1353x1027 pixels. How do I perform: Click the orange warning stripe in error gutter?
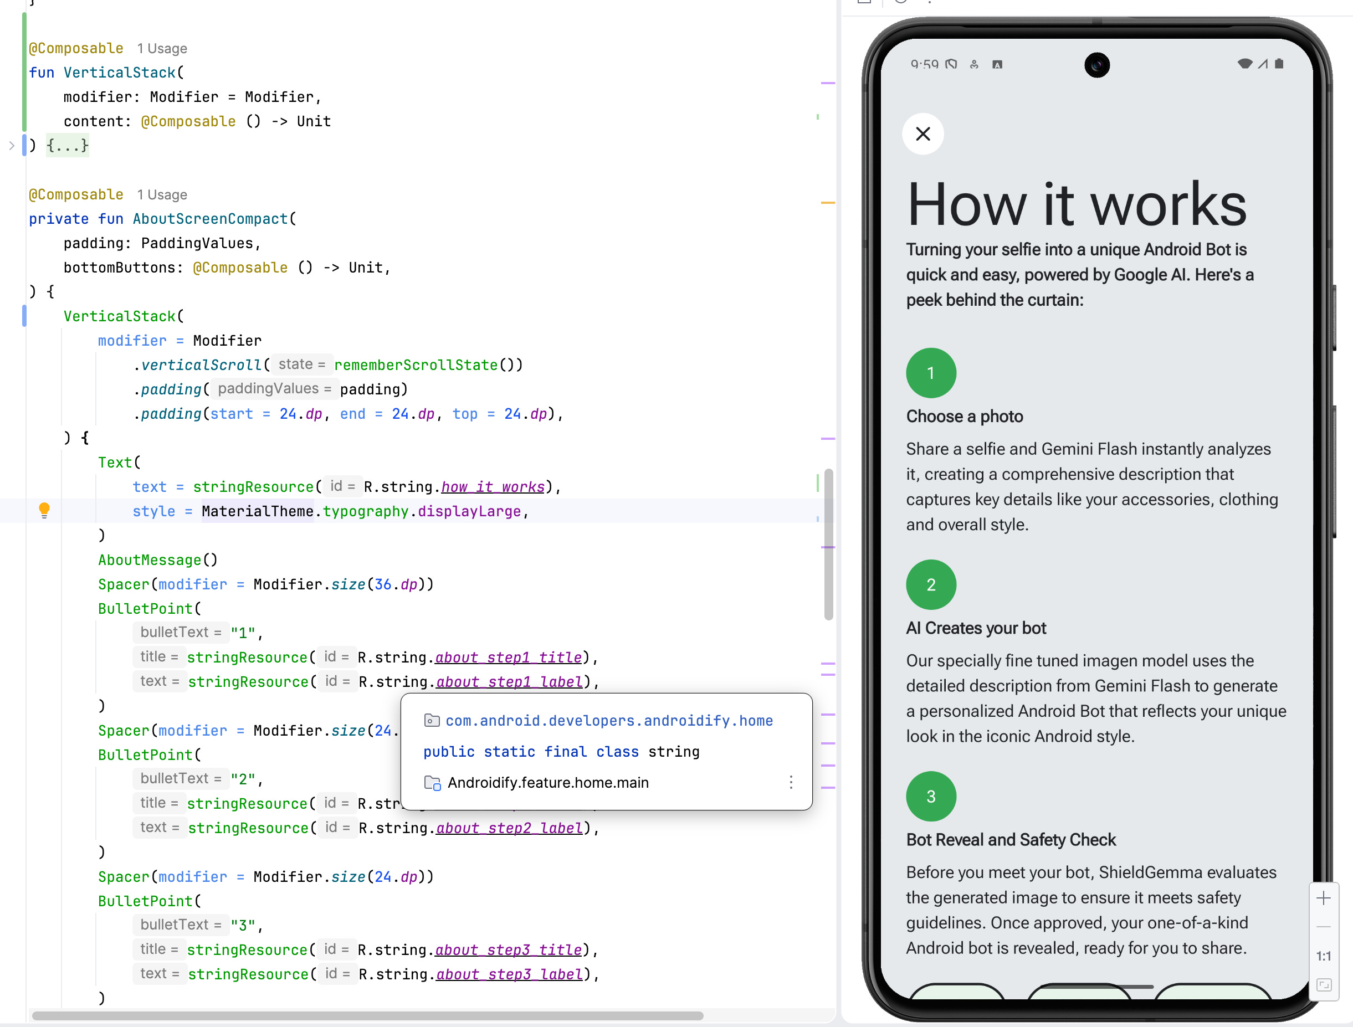(828, 202)
